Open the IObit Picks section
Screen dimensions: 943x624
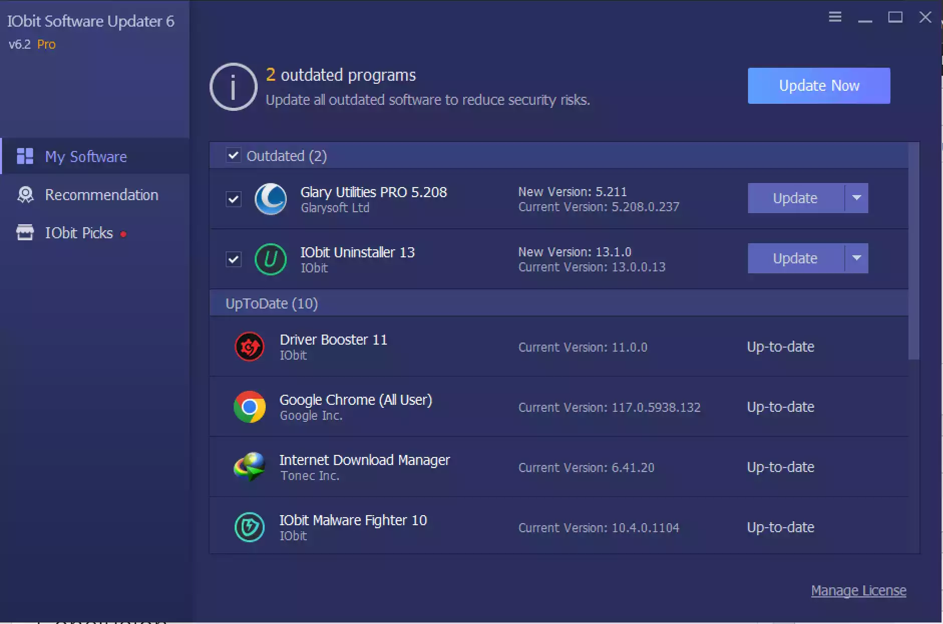point(95,233)
